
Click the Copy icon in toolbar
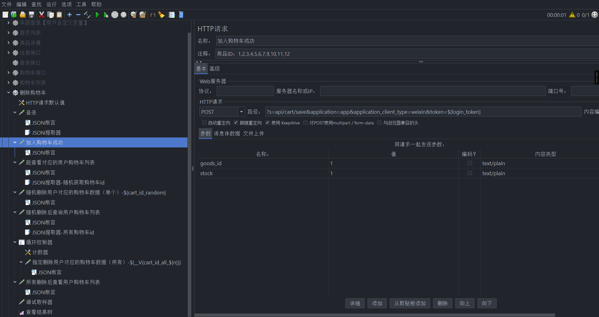tap(51, 15)
